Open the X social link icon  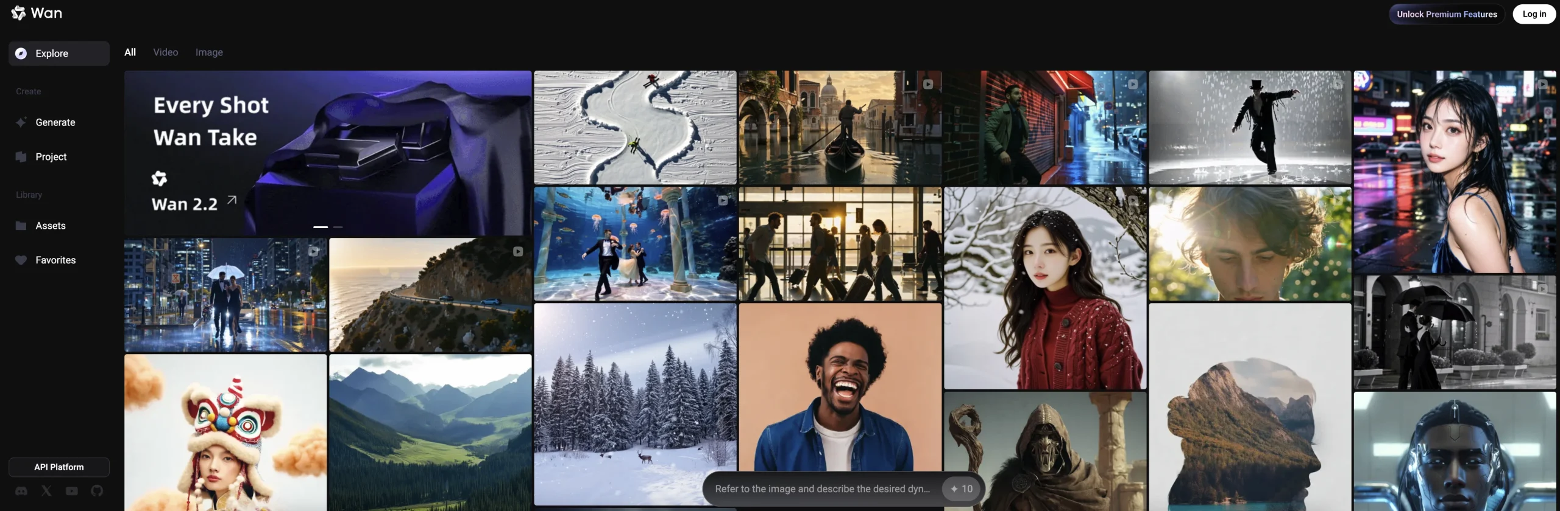click(46, 491)
